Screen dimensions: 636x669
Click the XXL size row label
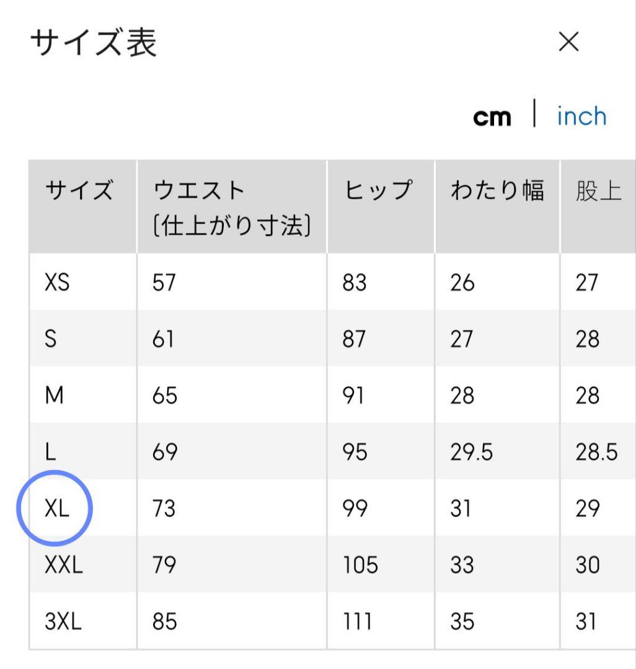[63, 565]
